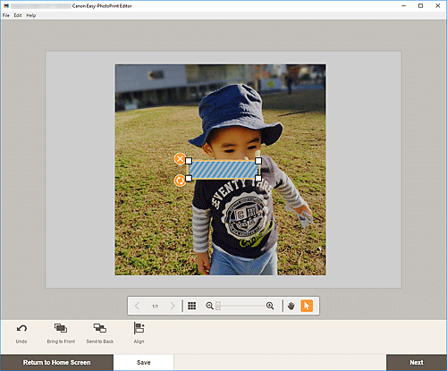
Task: Open the Help menu
Action: tap(31, 15)
